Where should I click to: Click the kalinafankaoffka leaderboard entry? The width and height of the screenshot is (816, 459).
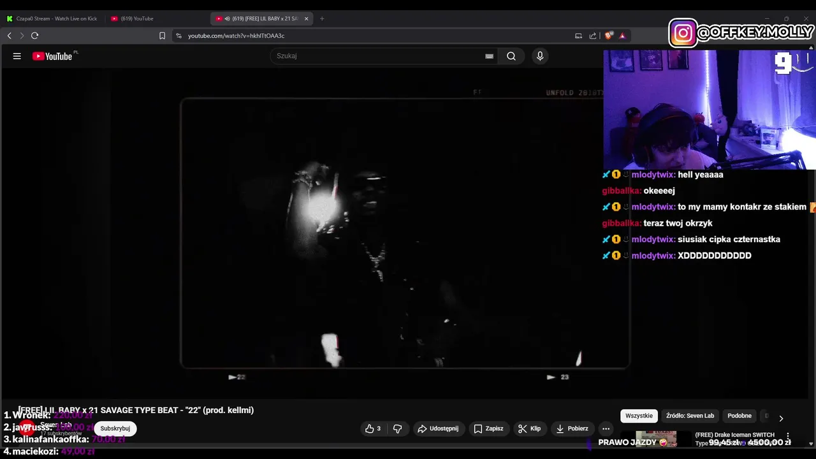click(64, 439)
